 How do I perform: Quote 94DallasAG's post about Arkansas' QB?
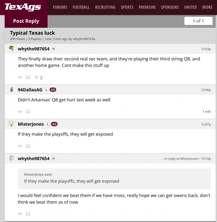[x=28, y=112]
